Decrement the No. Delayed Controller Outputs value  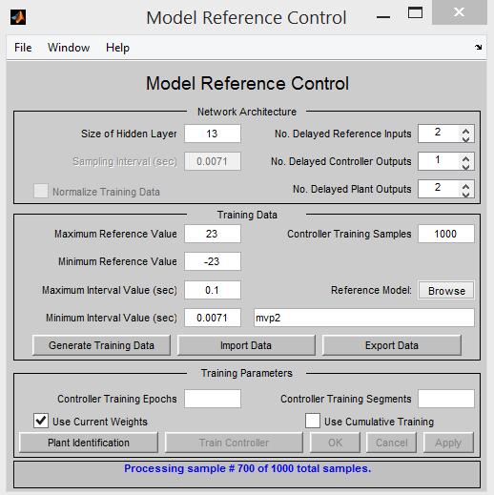(x=466, y=166)
